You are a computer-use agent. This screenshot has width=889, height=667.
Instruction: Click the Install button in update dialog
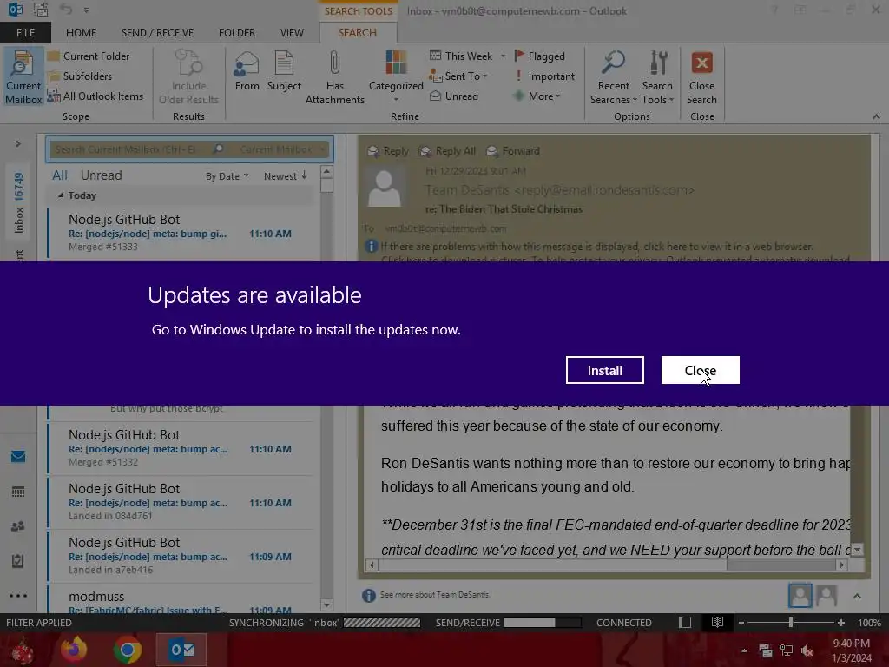pos(604,370)
